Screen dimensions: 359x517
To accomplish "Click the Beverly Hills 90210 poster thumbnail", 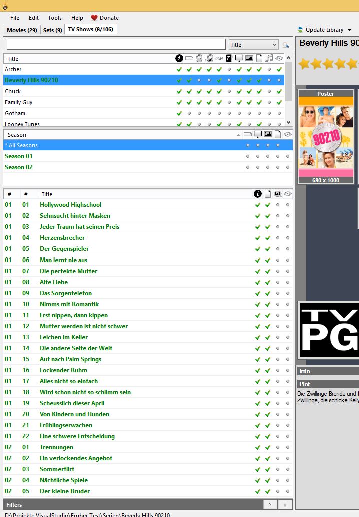I will [x=326, y=137].
